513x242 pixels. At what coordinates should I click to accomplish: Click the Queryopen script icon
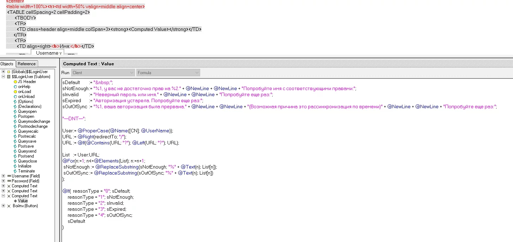tap(15, 111)
